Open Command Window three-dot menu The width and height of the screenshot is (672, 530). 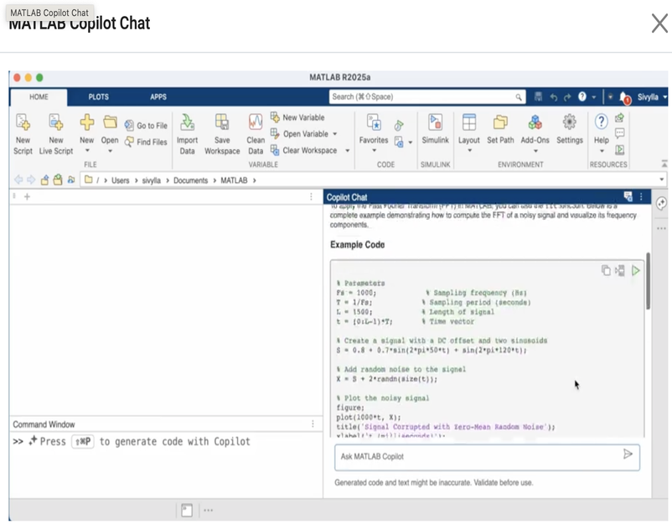point(313,424)
